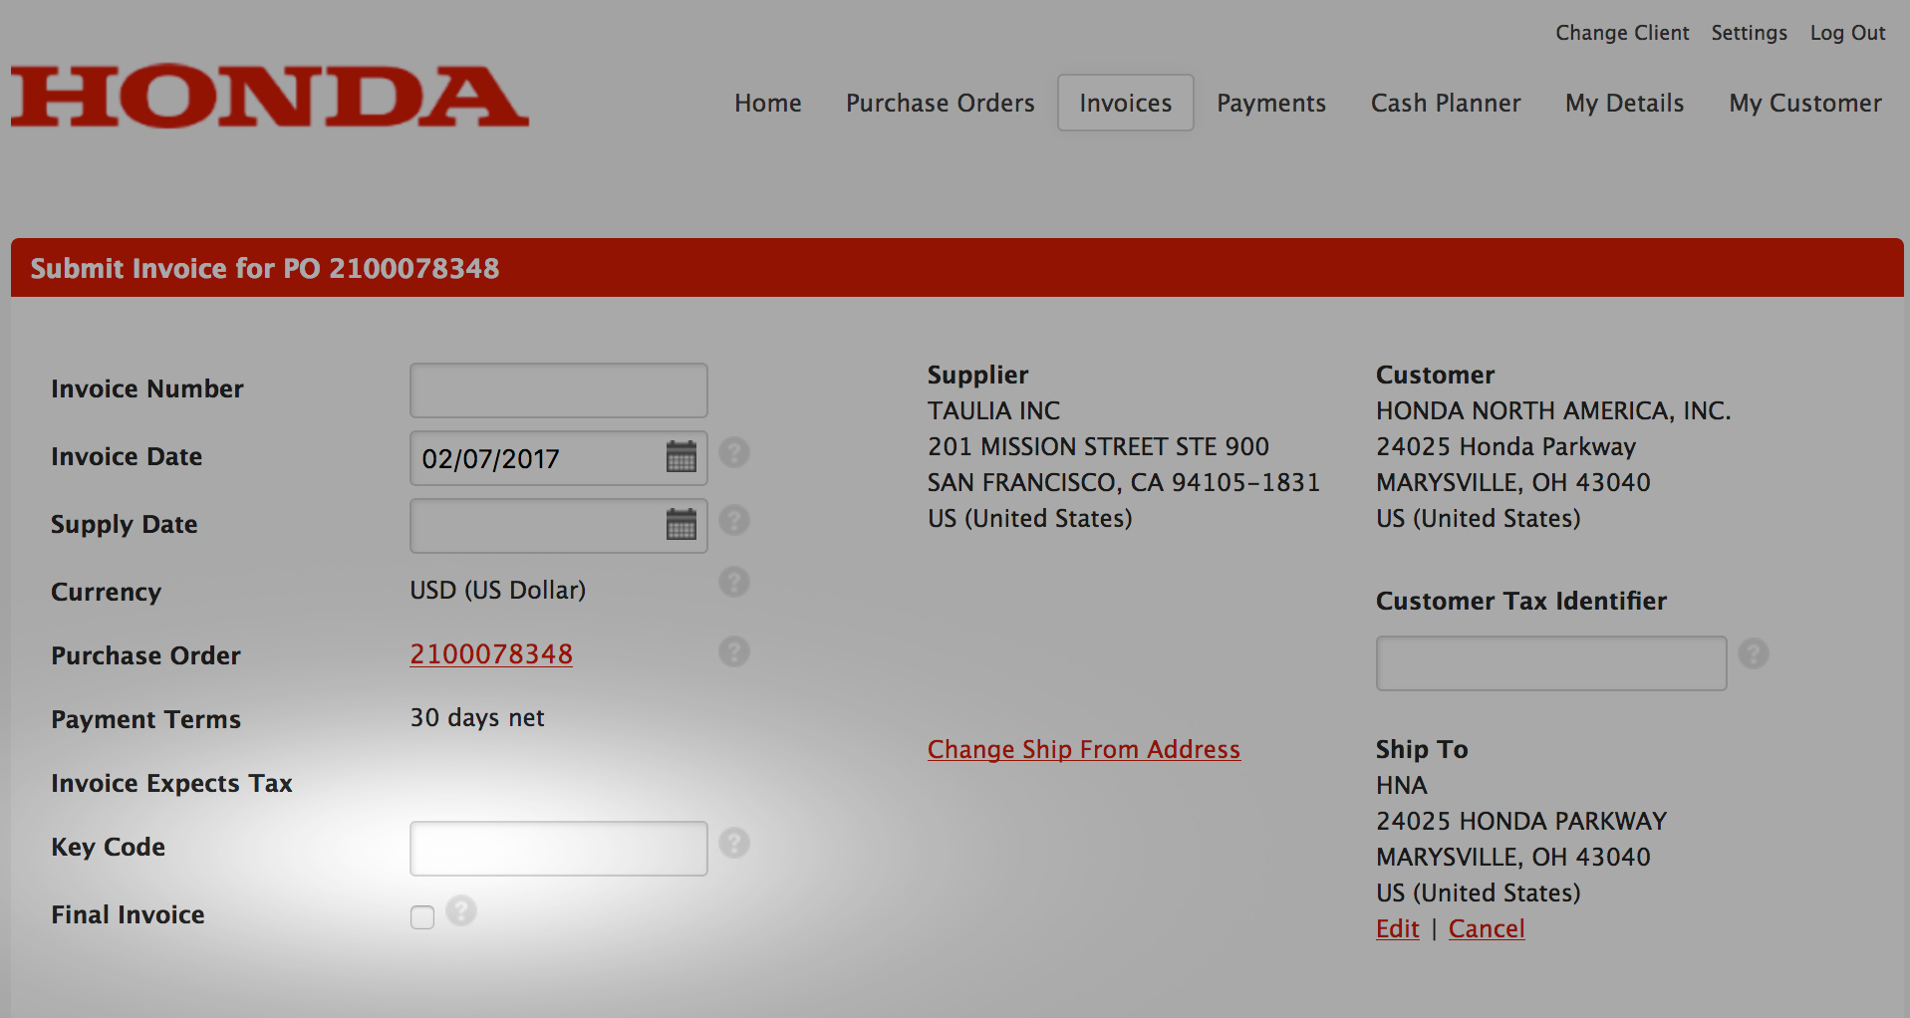Viewport: 1910px width, 1018px height.
Task: Open the My Details tab
Action: [x=1625, y=103]
